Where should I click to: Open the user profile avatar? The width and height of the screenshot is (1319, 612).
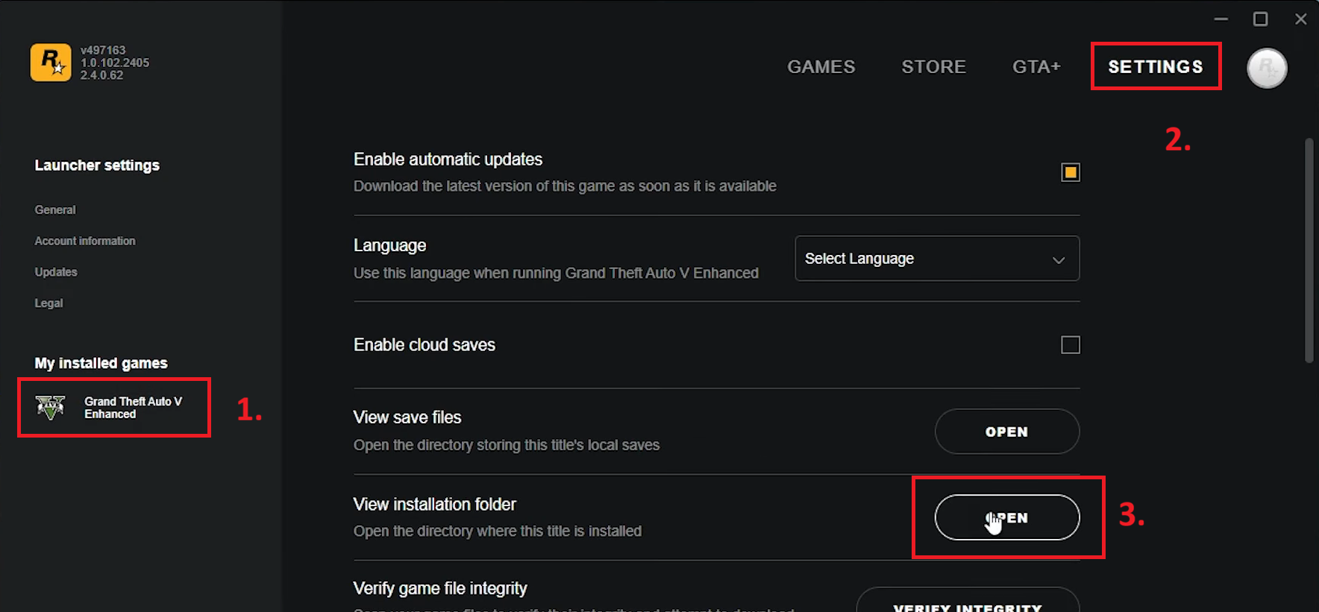pyautogui.click(x=1267, y=69)
